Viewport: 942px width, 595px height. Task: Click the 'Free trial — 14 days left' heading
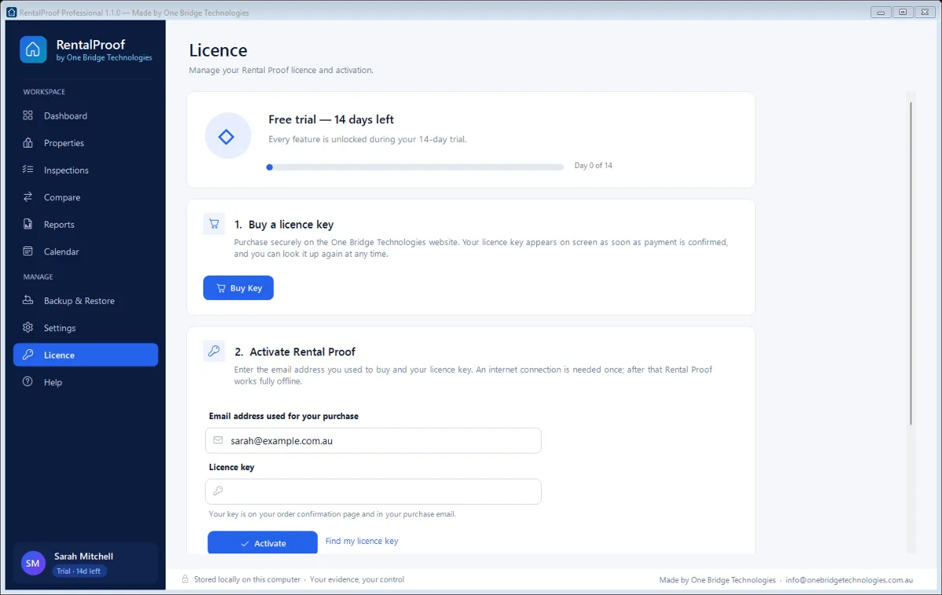331,119
